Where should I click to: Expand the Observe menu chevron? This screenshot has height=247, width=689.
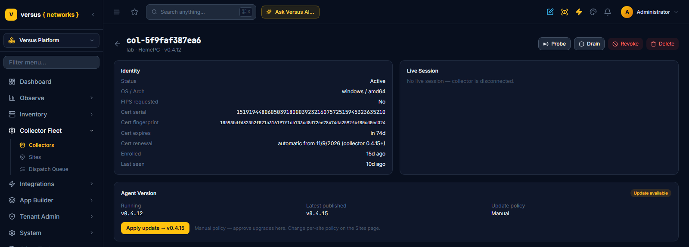pos(92,98)
